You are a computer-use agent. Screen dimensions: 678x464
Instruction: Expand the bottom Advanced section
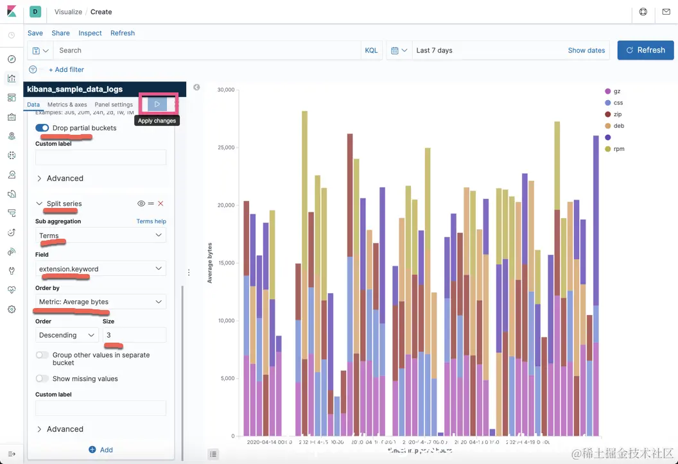pos(60,429)
